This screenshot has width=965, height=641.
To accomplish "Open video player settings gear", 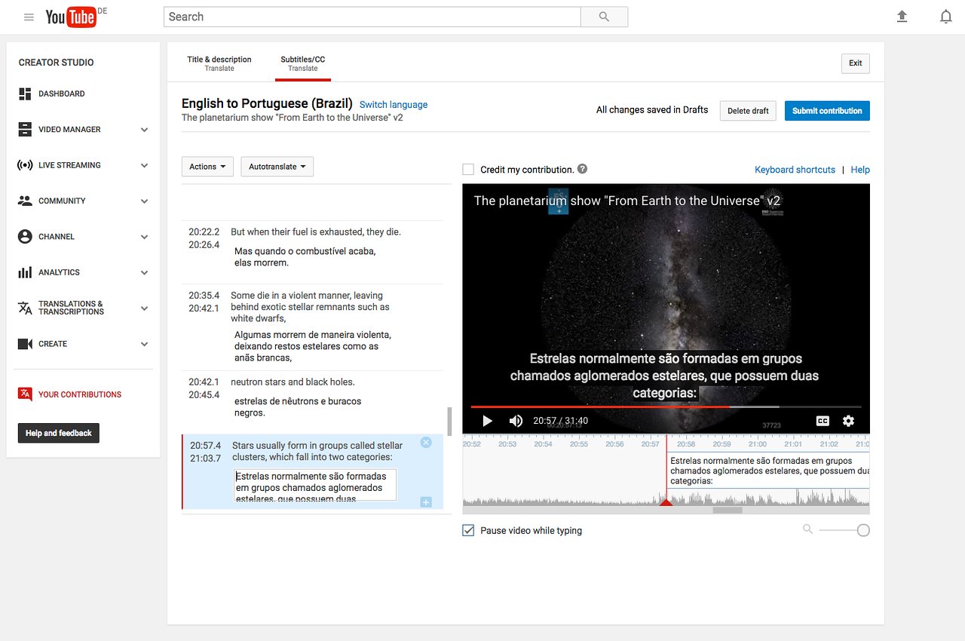I will pyautogui.click(x=848, y=421).
